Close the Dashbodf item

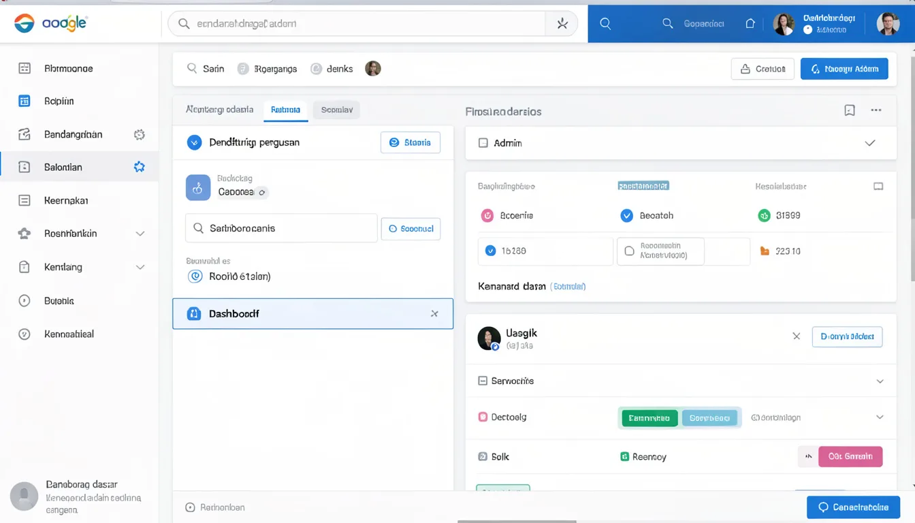[x=434, y=314]
